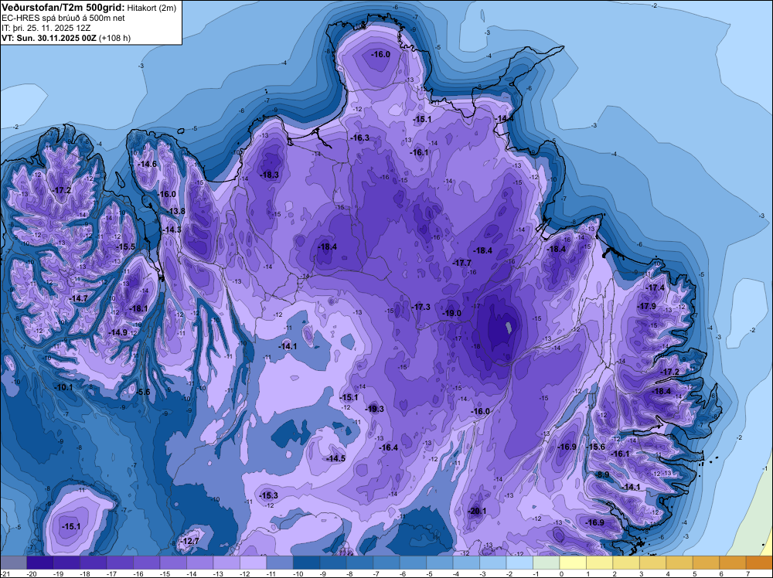Select the EC-HRES spá brúuð header line
The height and width of the screenshot is (578, 773).
pyautogui.click(x=63, y=18)
